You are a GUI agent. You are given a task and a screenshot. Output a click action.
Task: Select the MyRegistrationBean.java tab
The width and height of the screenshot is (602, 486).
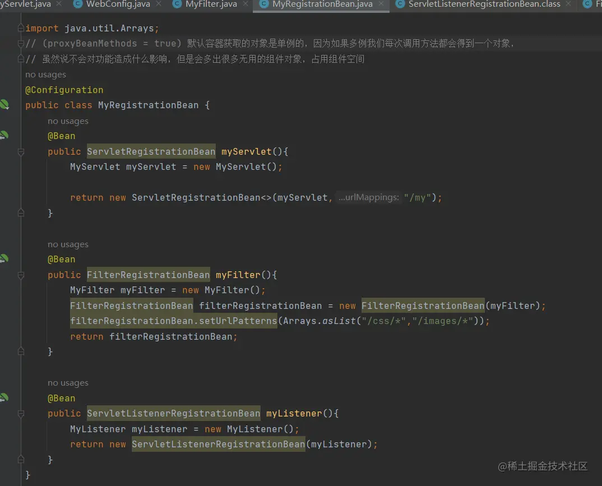click(x=322, y=4)
